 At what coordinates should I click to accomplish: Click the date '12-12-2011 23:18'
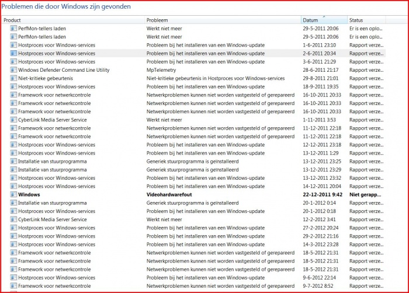pos(322,145)
